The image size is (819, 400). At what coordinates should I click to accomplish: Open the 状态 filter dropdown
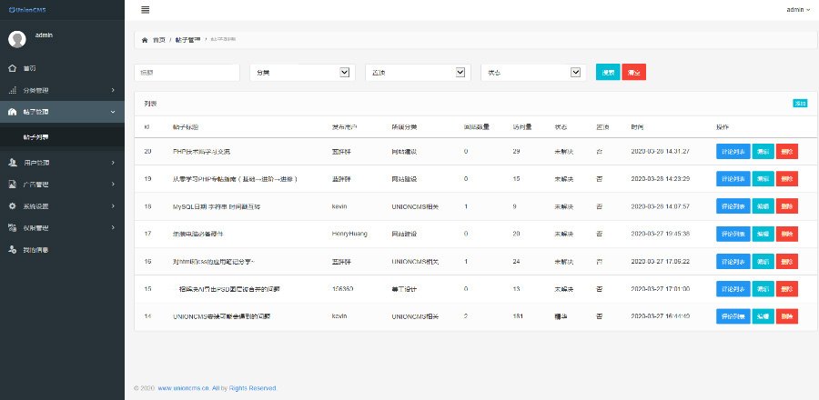[x=533, y=73]
